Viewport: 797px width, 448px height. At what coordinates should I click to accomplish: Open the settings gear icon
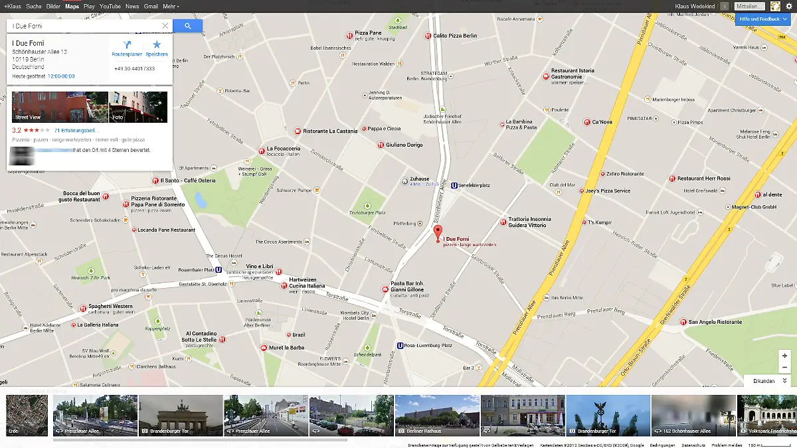789,6
